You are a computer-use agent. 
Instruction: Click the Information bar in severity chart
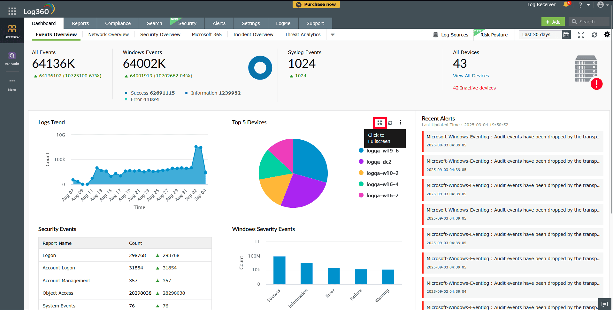(x=307, y=274)
